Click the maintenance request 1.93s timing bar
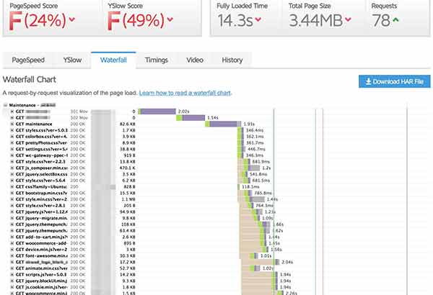The image size is (433, 295). (x=223, y=124)
